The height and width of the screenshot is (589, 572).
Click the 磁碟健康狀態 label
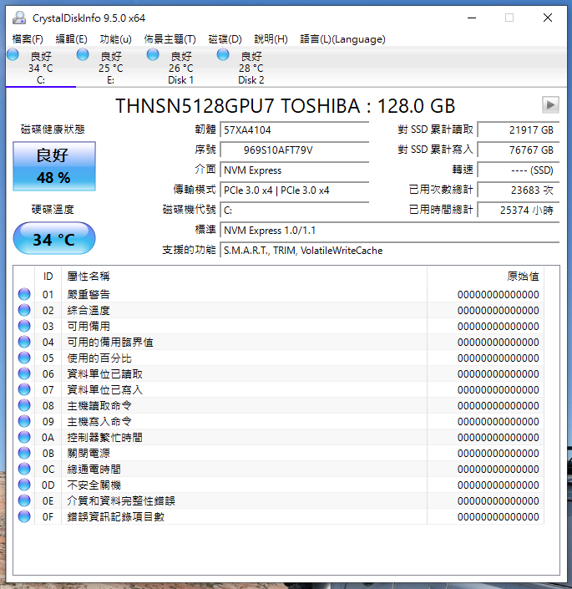(53, 129)
